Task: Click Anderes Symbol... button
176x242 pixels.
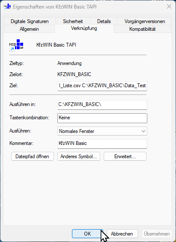Action: pyautogui.click(x=79, y=156)
